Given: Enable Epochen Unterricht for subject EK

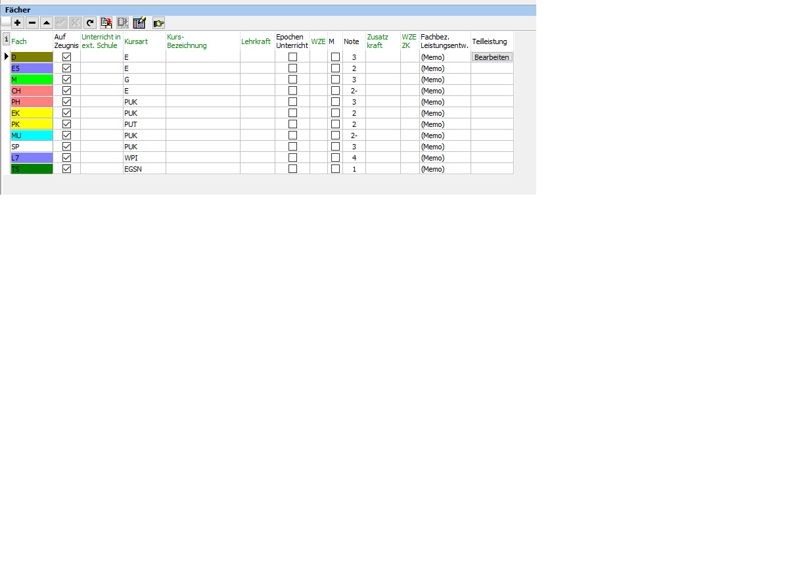Looking at the screenshot, I should (x=292, y=113).
